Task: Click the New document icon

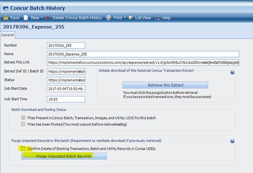Action: click(26, 18)
